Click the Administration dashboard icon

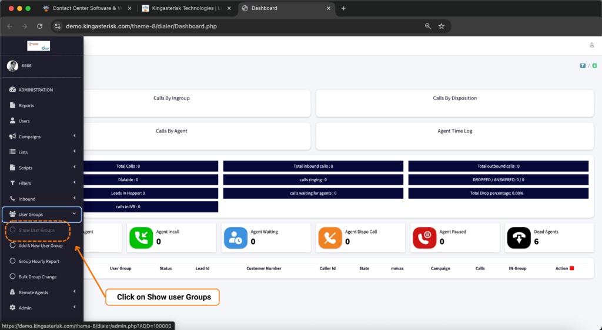12,89
